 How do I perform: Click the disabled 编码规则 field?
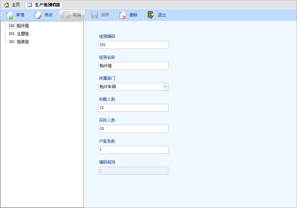pyautogui.click(x=133, y=171)
